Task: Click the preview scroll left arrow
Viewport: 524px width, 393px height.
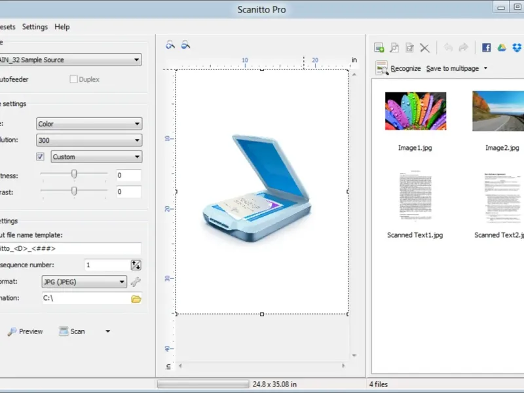Action: point(180,365)
